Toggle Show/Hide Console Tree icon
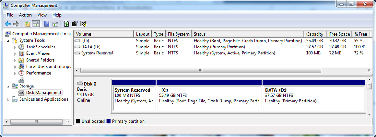 36,24
